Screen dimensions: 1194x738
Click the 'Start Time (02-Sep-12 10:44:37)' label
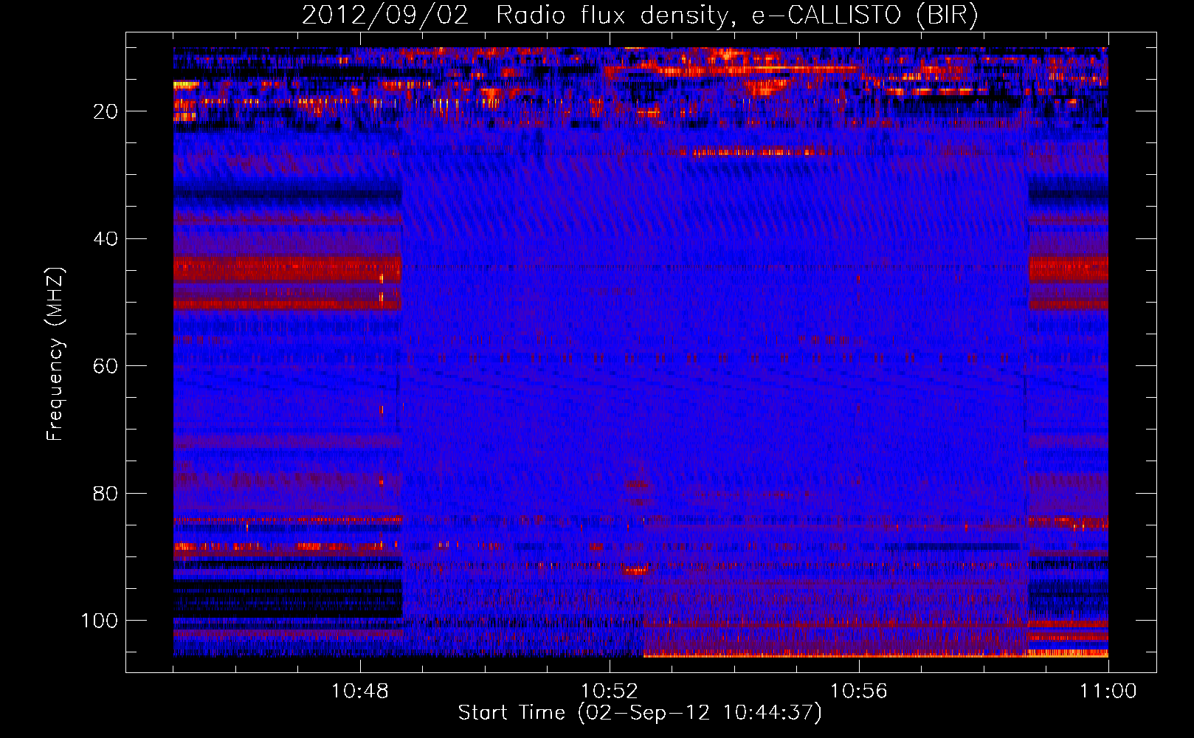tap(640, 713)
